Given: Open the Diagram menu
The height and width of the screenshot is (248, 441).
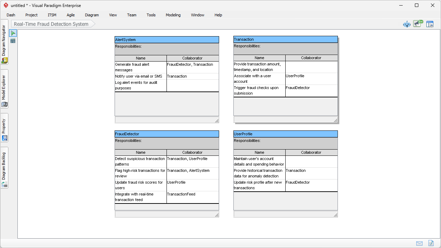Looking at the screenshot, I should click(x=92, y=15).
